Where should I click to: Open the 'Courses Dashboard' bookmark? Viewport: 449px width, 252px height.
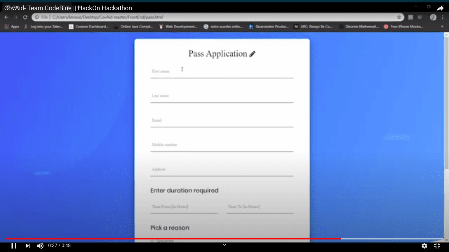point(89,27)
